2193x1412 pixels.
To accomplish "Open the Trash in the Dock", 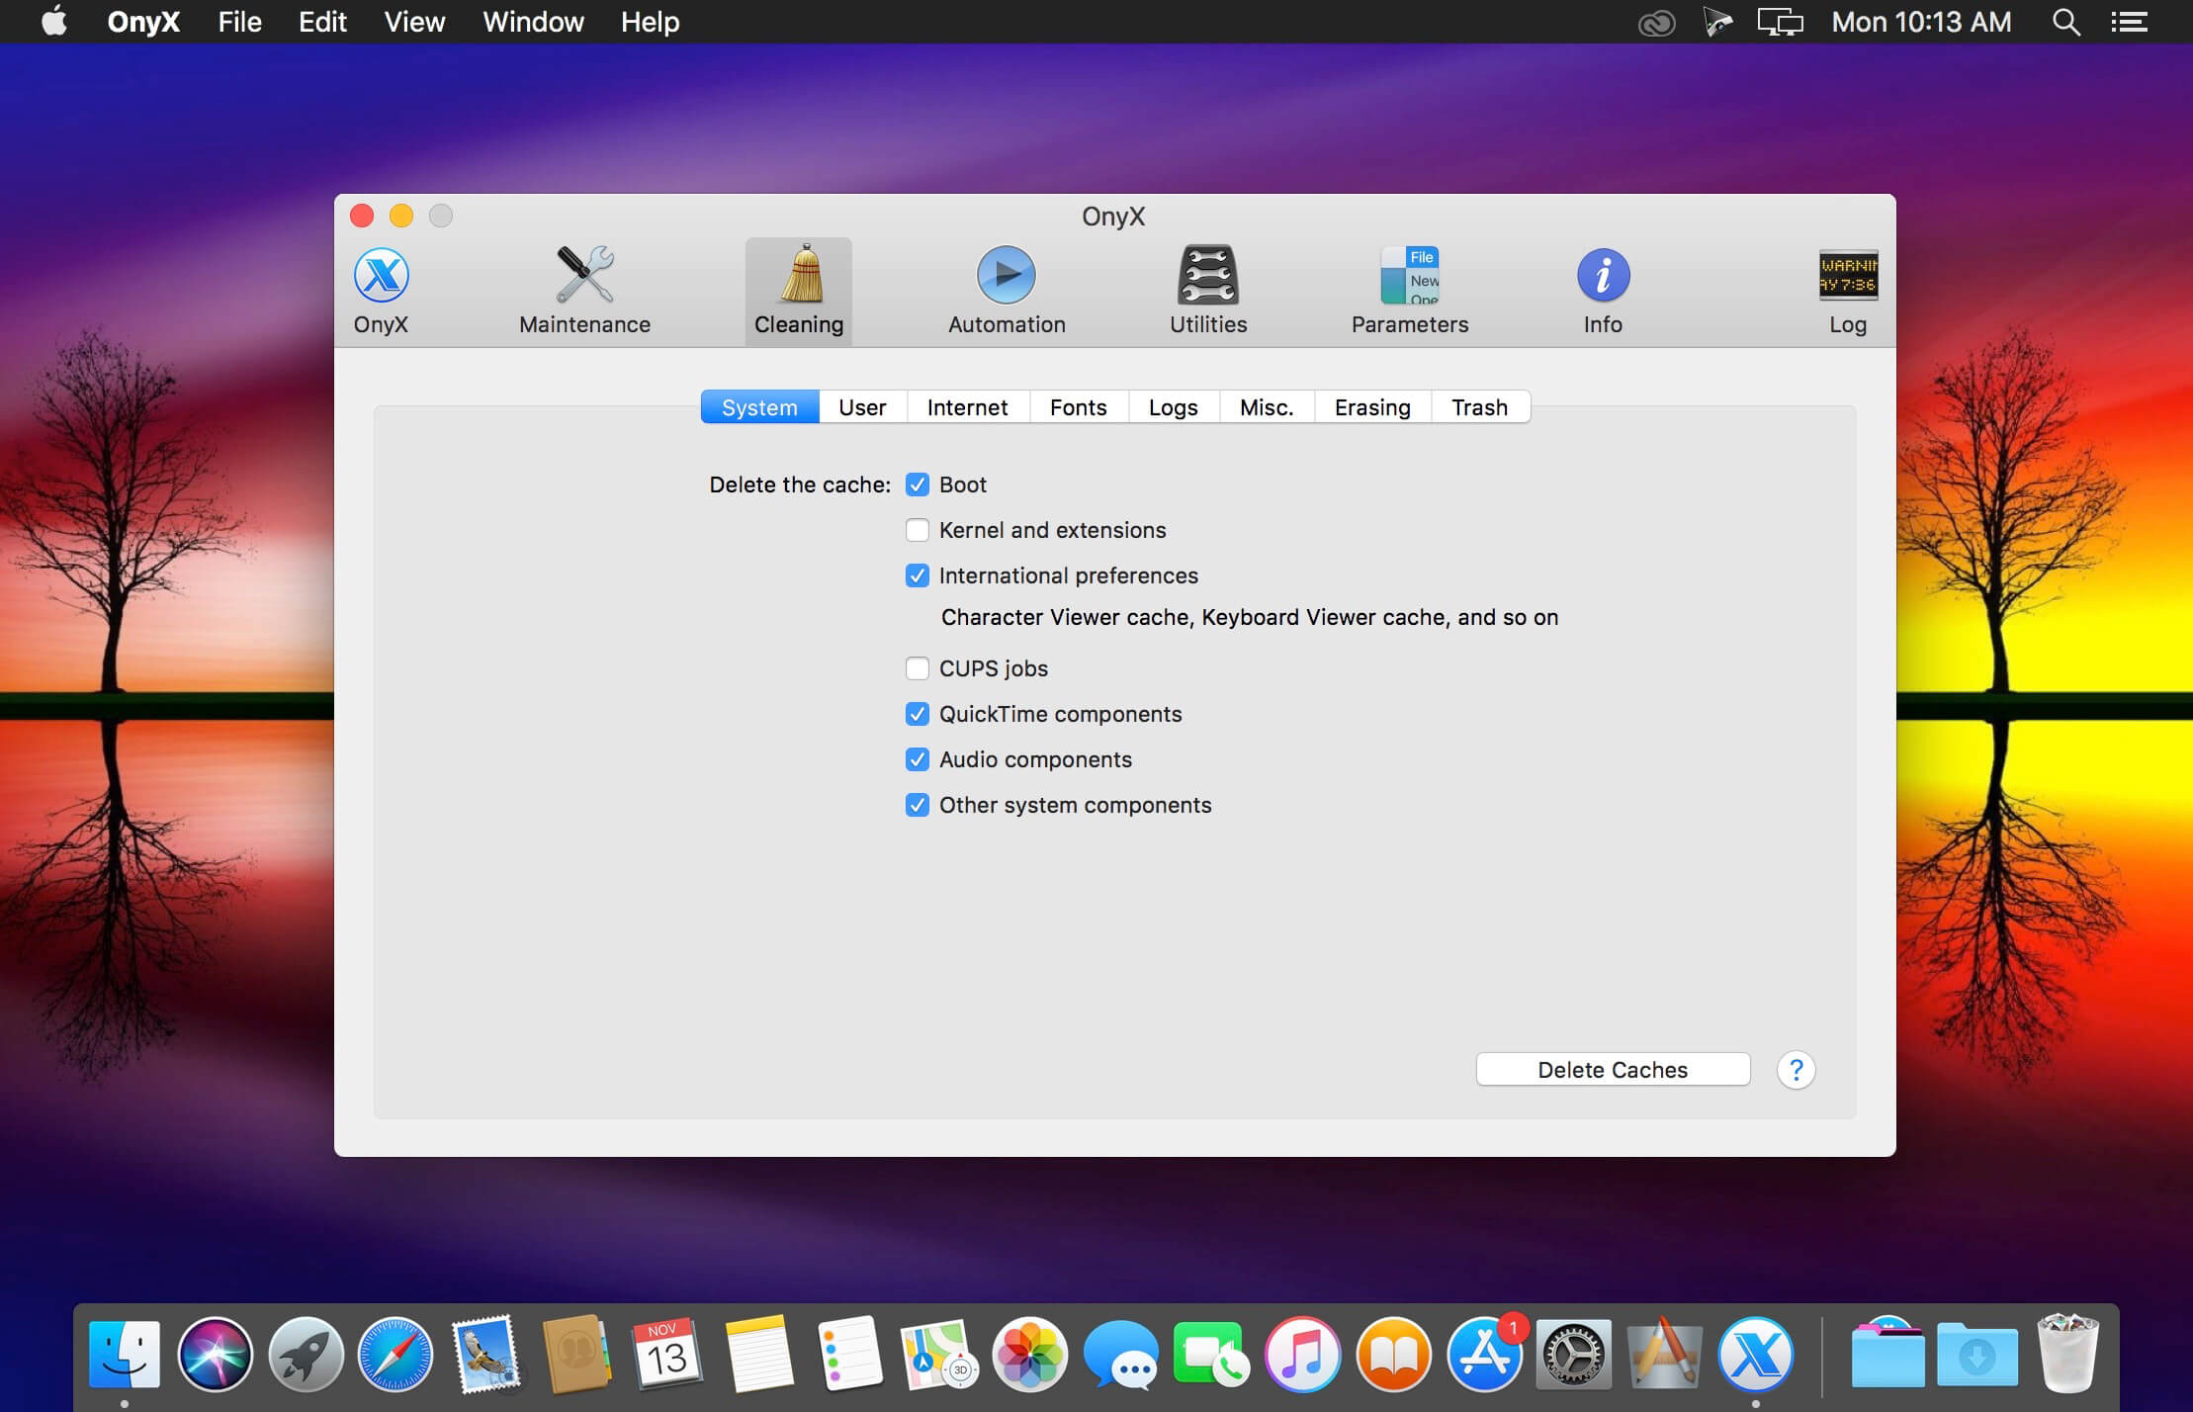I will click(x=2067, y=1354).
